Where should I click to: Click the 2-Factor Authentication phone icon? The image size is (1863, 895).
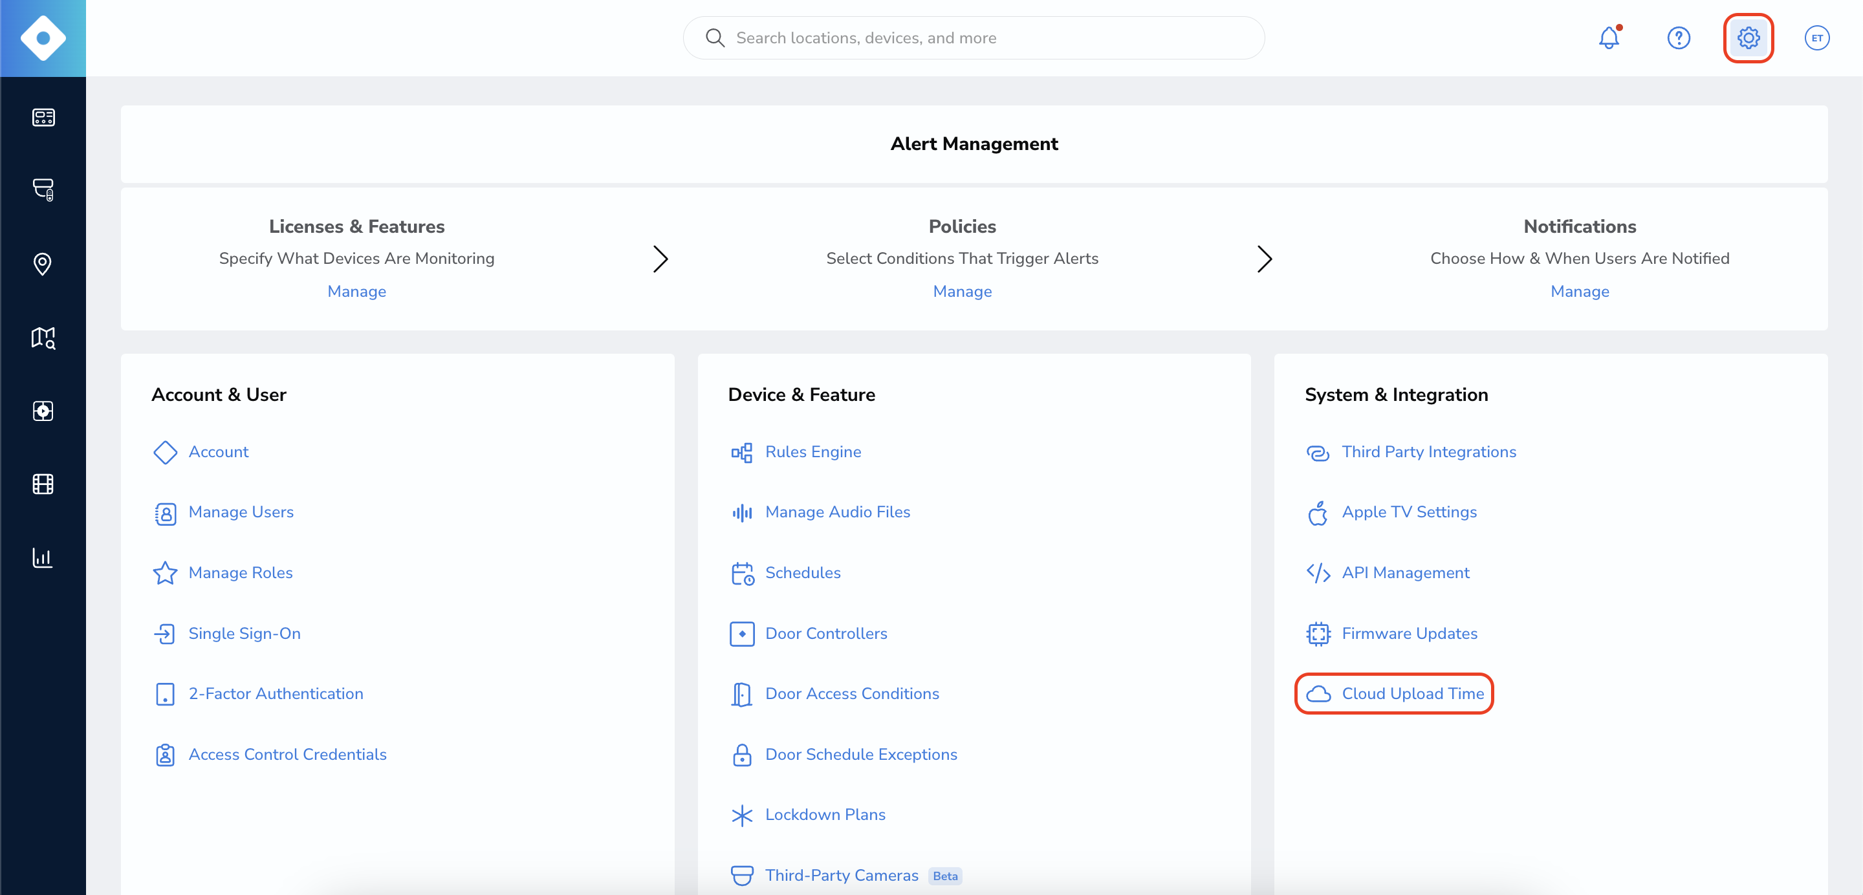[165, 694]
